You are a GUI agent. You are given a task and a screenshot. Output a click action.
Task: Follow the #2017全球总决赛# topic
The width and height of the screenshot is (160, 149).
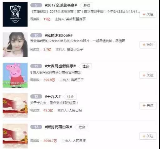pyautogui.click(x=148, y=14)
